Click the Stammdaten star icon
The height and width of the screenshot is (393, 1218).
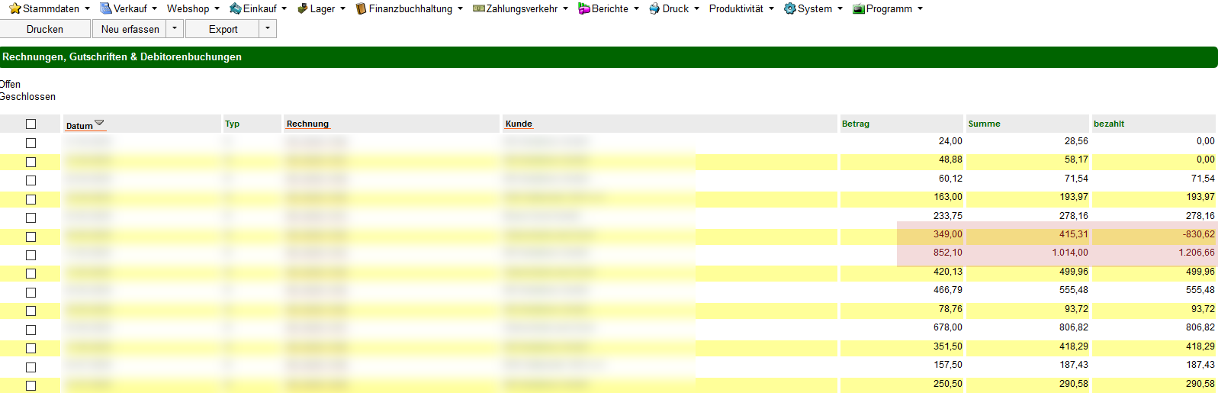coord(14,8)
